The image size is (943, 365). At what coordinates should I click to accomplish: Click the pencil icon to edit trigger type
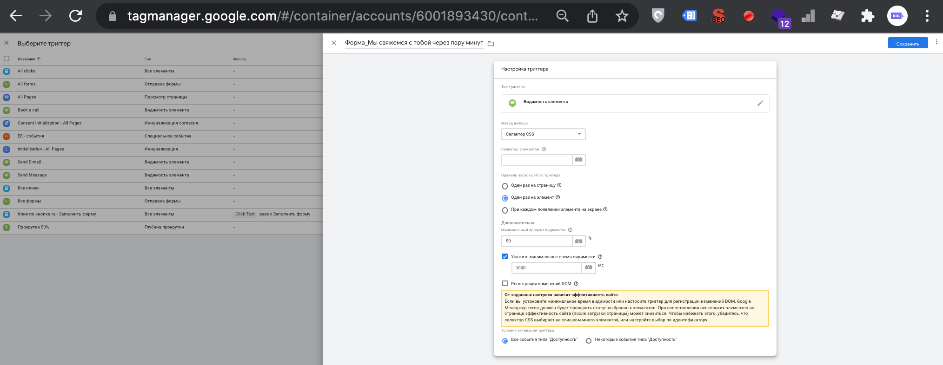760,103
